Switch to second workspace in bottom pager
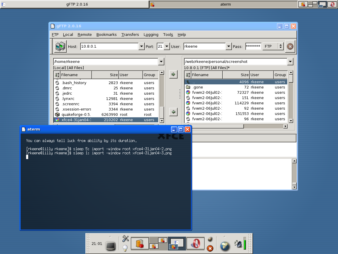The image size is (338, 254). [x=158, y=243]
